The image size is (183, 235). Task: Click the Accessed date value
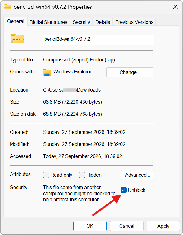[83, 156]
